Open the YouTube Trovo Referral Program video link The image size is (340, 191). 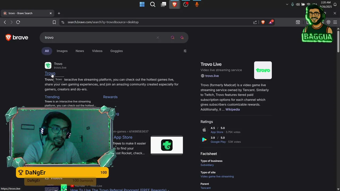(120, 190)
